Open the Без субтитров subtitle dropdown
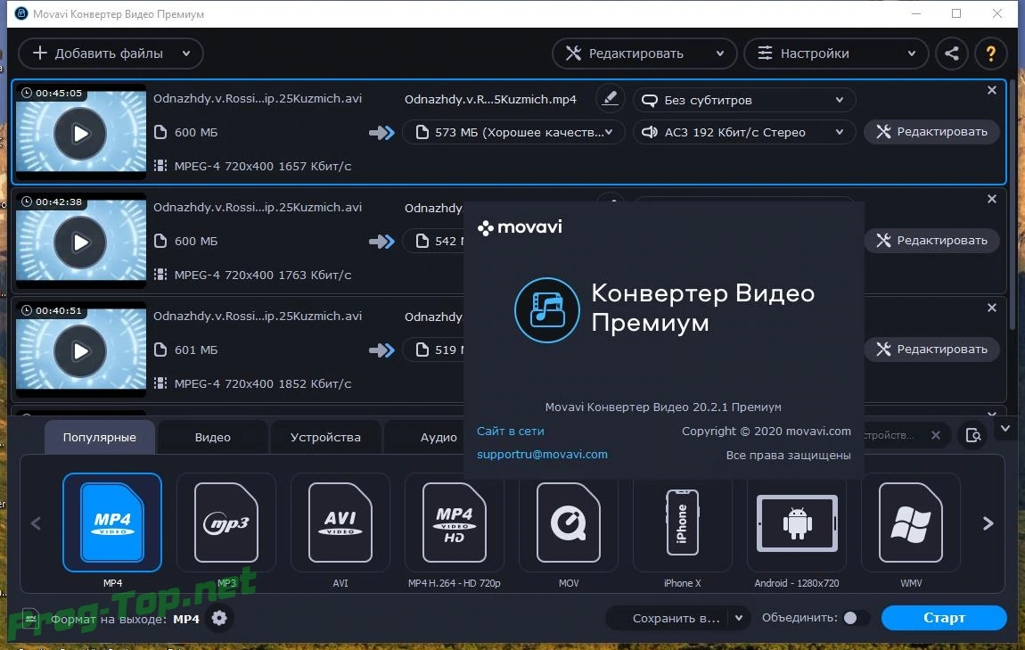The width and height of the screenshot is (1025, 650). click(x=744, y=100)
